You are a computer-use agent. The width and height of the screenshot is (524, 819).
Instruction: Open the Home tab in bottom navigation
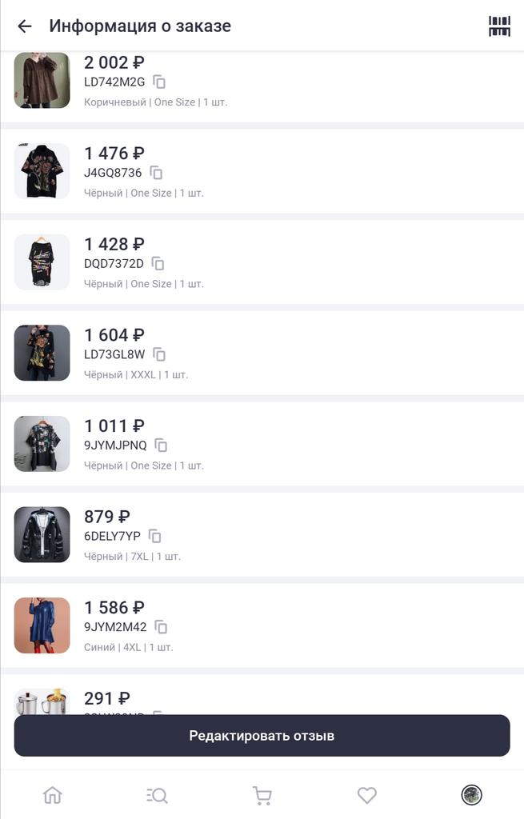pos(52,795)
